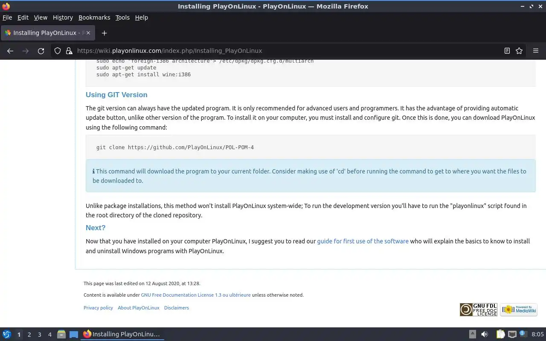This screenshot has height=341, width=546.
Task: Click the forward navigation arrow
Action: point(26,51)
